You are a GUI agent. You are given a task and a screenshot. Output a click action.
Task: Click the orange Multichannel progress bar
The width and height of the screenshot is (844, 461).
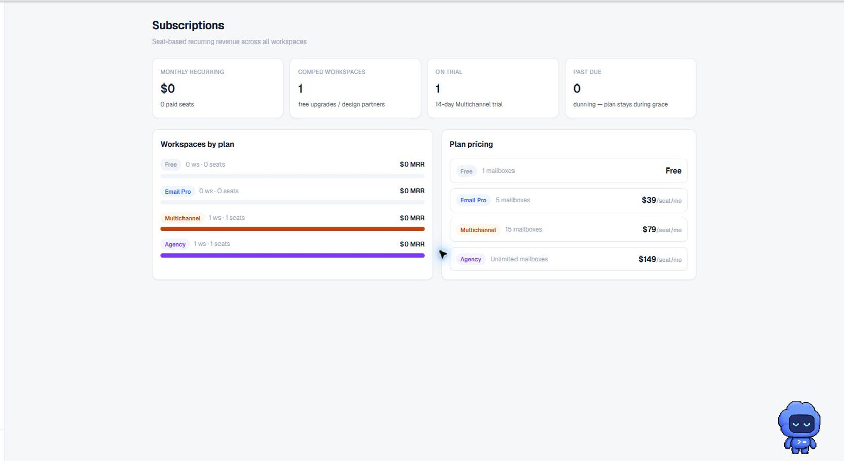292,229
